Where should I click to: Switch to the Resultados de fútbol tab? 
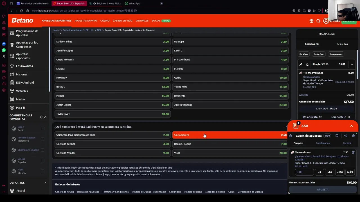click(x=33, y=3)
